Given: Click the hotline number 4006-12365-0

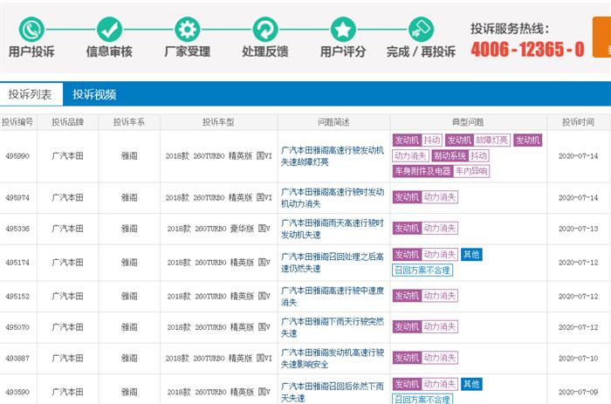Looking at the screenshot, I should [x=527, y=50].
